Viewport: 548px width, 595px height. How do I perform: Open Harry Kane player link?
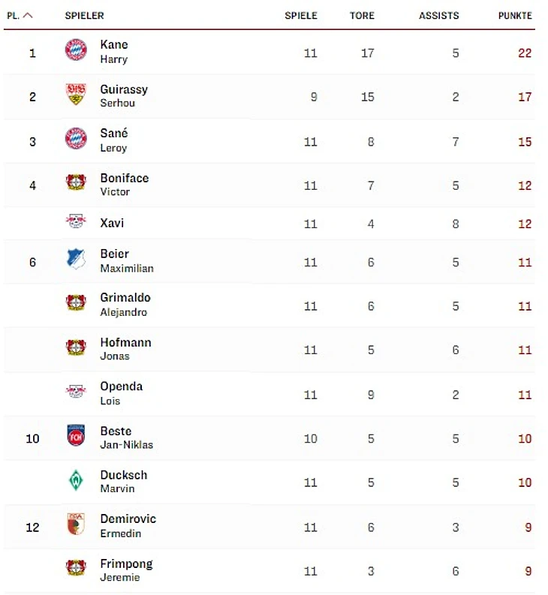(x=114, y=52)
